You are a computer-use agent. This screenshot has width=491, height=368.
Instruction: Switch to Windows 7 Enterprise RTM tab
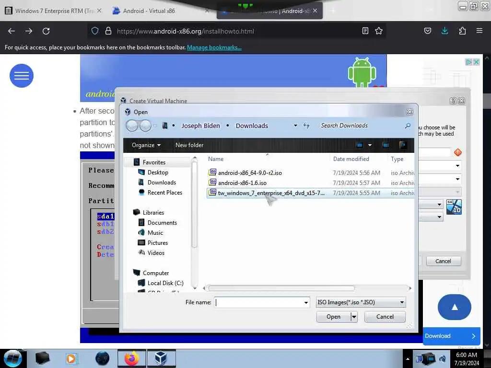coord(53,11)
